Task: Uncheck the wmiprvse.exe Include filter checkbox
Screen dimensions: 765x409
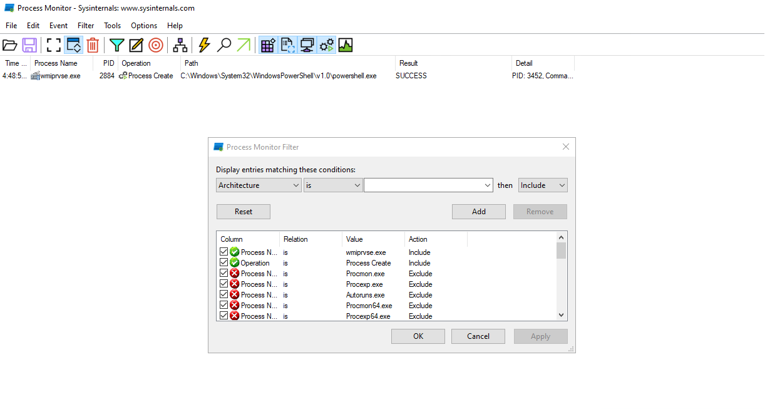Action: [224, 252]
